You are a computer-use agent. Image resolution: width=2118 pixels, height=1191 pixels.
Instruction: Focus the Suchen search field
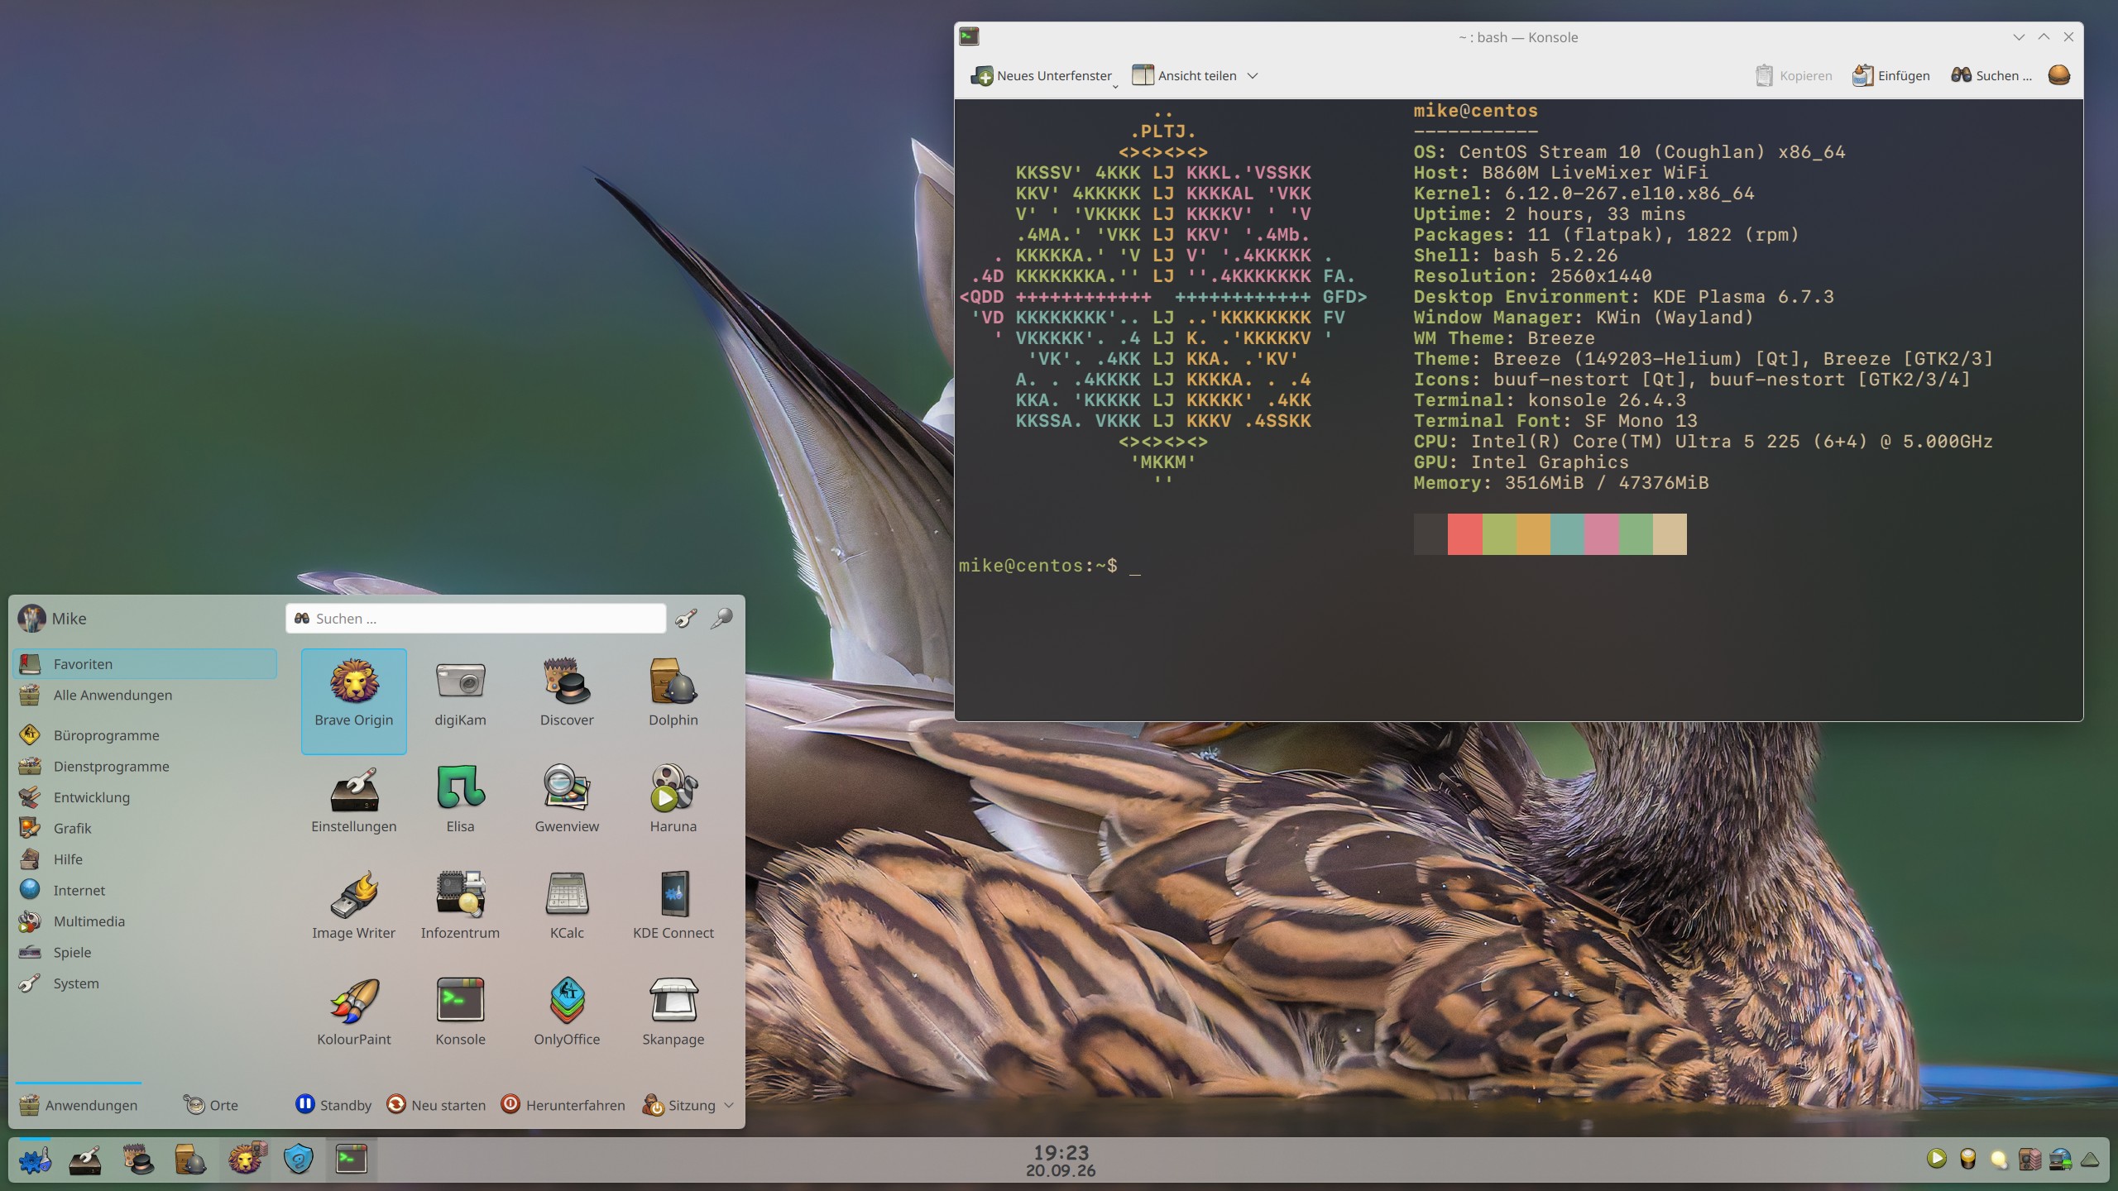(476, 619)
